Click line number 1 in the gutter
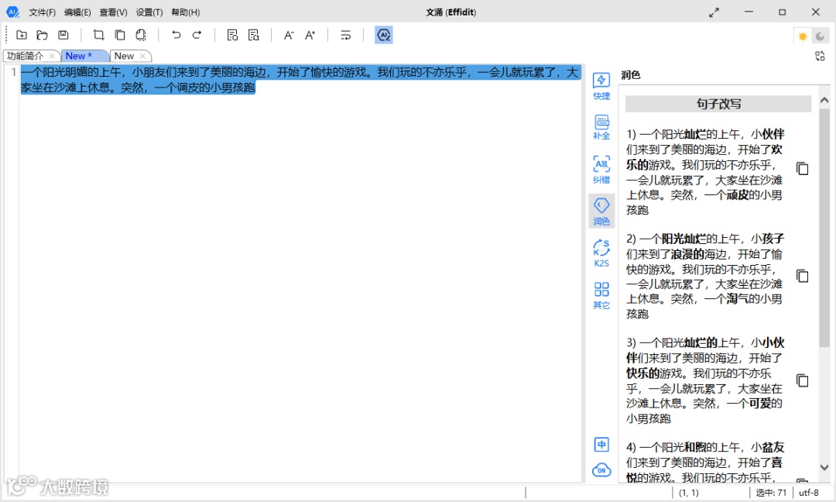This screenshot has height=502, width=836. (14, 72)
